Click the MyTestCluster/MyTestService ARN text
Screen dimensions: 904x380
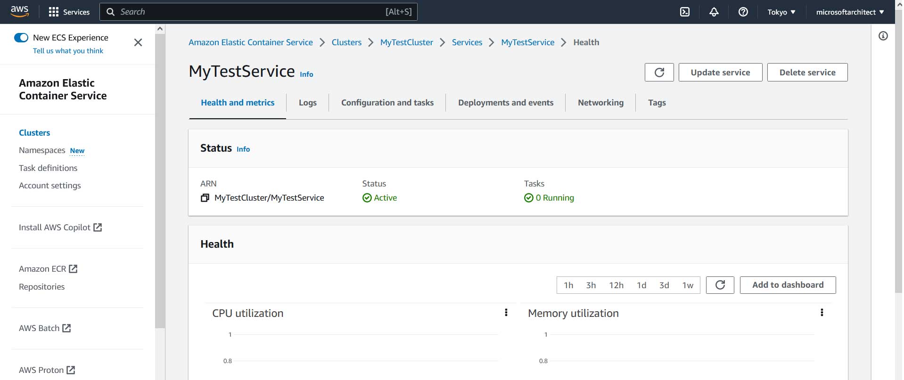pos(269,198)
